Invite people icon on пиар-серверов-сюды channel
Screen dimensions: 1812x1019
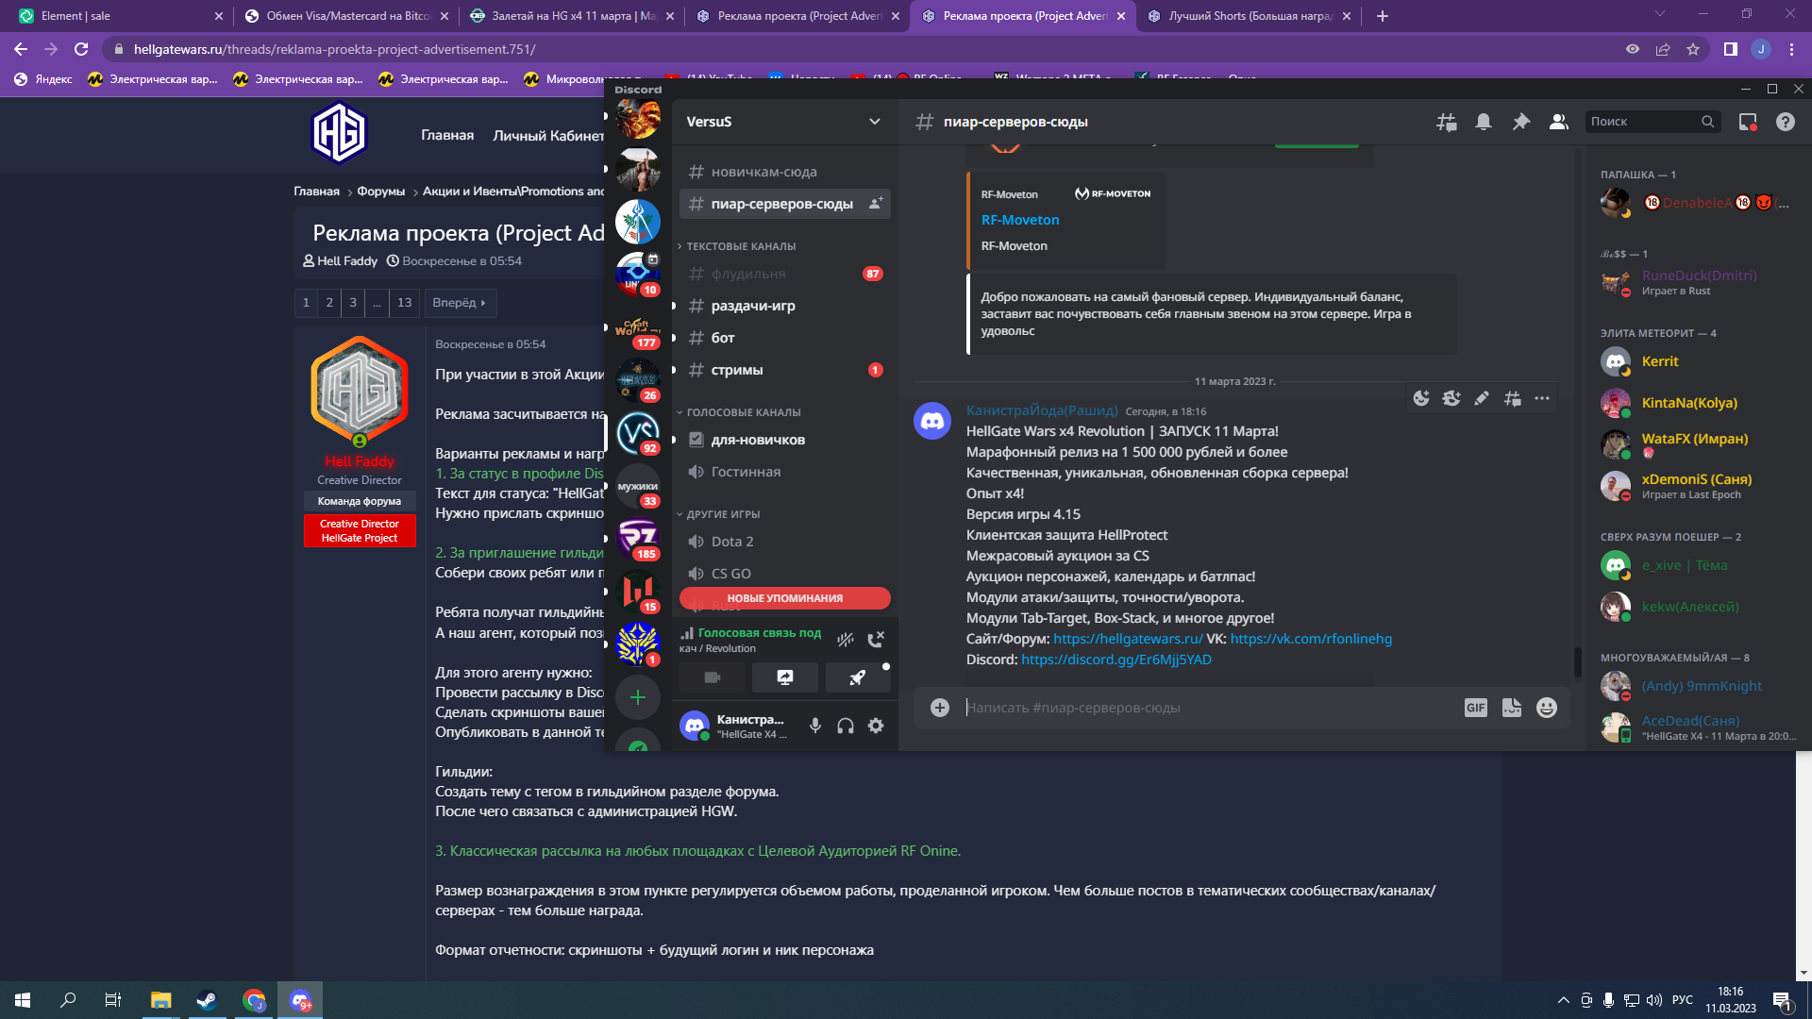point(876,204)
